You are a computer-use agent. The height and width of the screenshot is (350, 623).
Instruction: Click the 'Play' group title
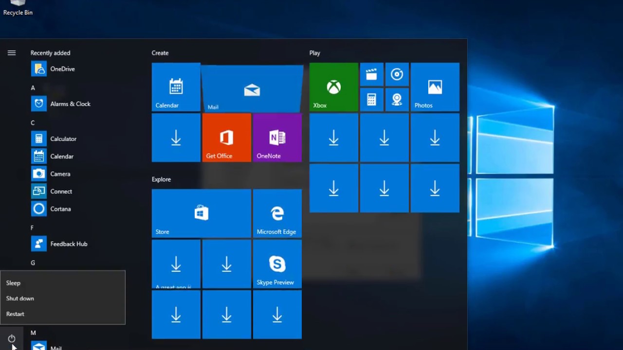click(315, 53)
